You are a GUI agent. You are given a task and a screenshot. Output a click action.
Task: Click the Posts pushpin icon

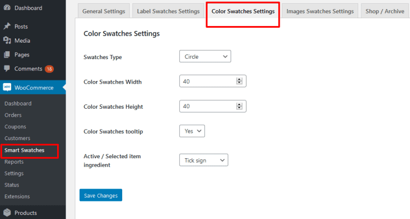click(x=7, y=26)
